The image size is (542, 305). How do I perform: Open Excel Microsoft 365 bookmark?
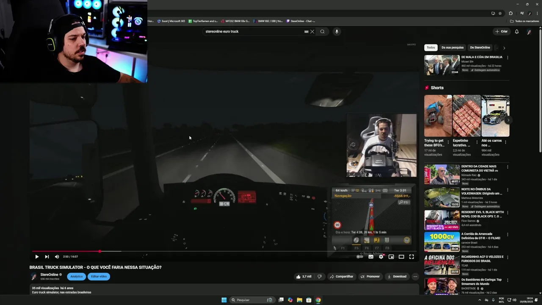coord(171,21)
